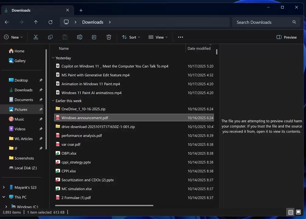The image size is (306, 219).
Task: Select the Downloads tab
Action: tap(21, 10)
